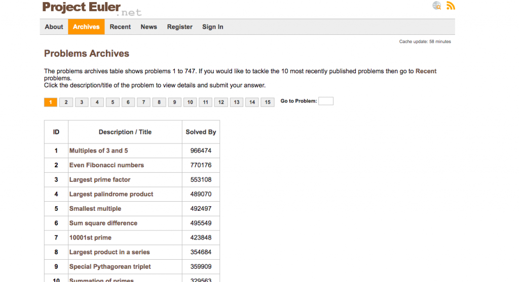This screenshot has width=519, height=282.
Task: Select the Archives tab
Action: pyautogui.click(x=86, y=27)
